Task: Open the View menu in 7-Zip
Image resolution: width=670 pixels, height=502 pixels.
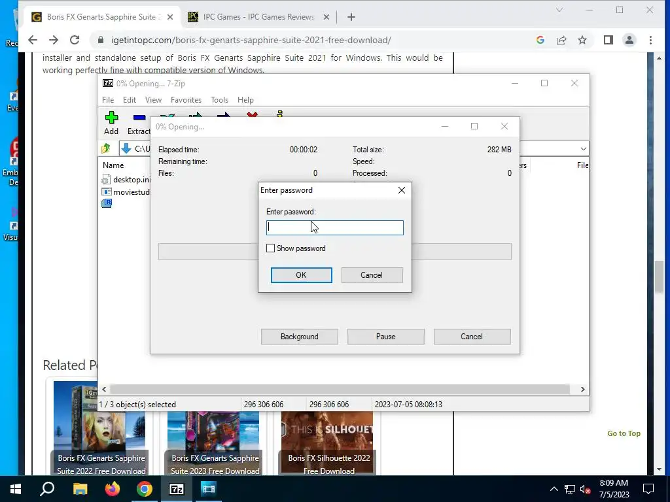Action: tap(153, 100)
